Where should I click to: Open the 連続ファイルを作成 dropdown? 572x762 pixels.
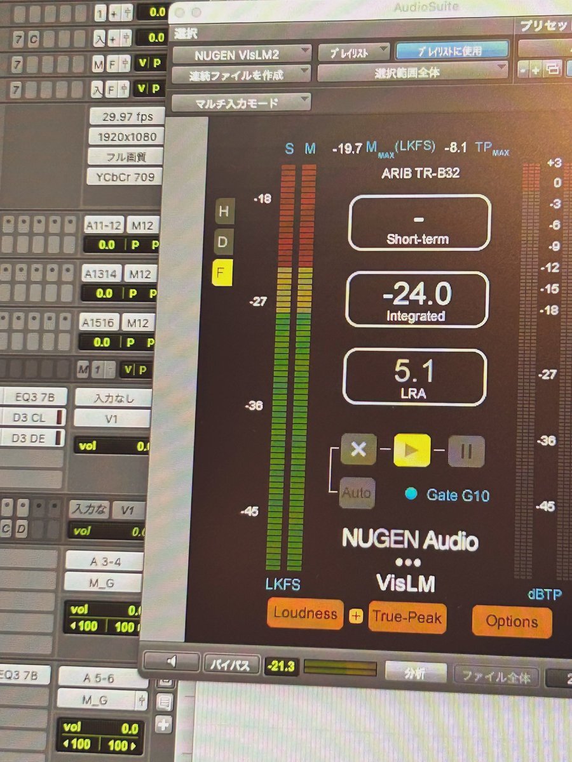[x=241, y=74]
